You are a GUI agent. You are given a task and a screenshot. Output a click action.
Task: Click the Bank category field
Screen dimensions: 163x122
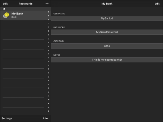[107, 46]
